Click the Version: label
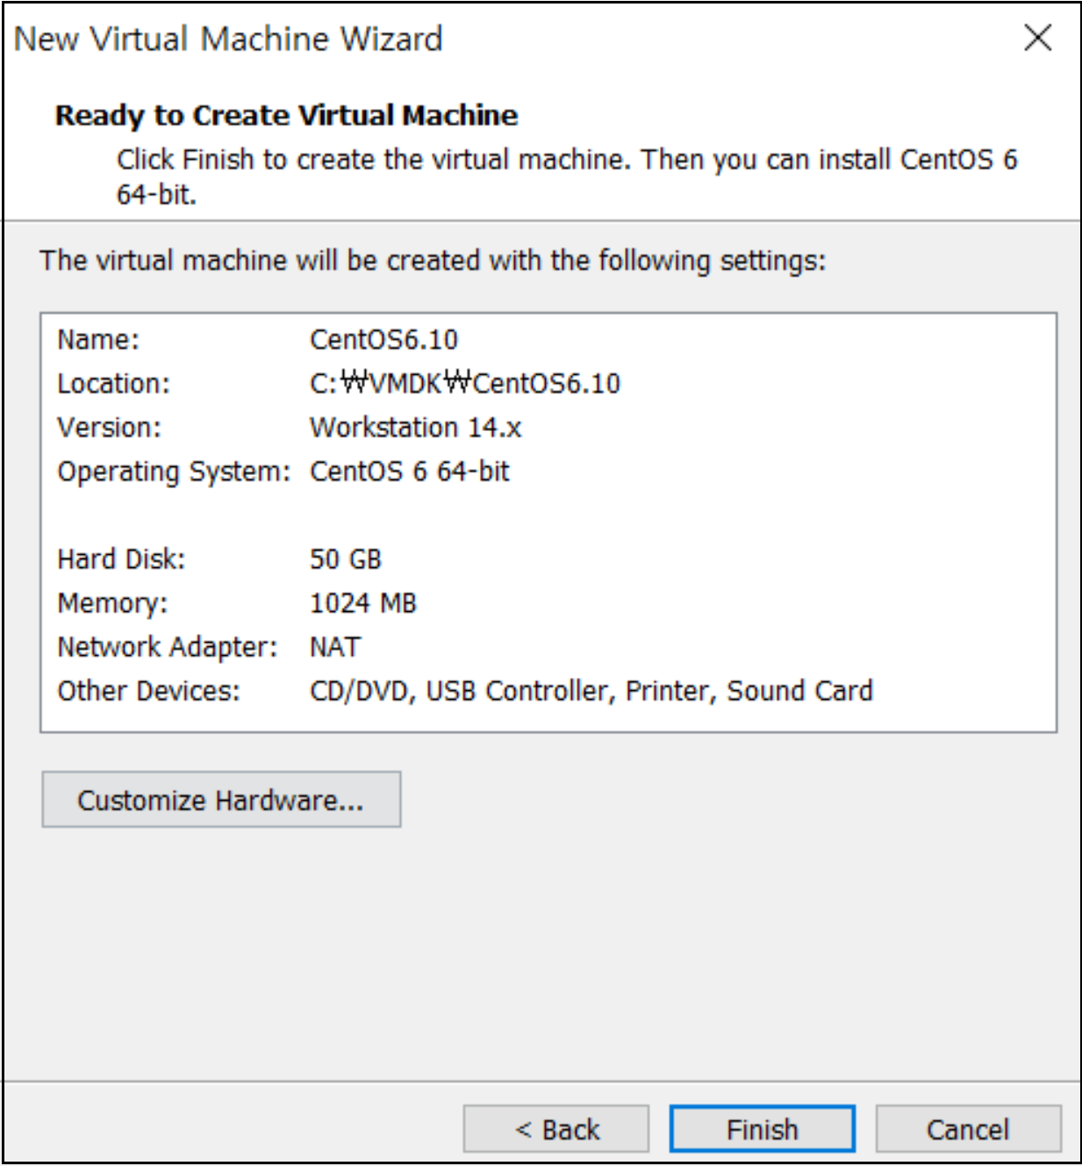The image size is (1082, 1166). click(x=110, y=428)
